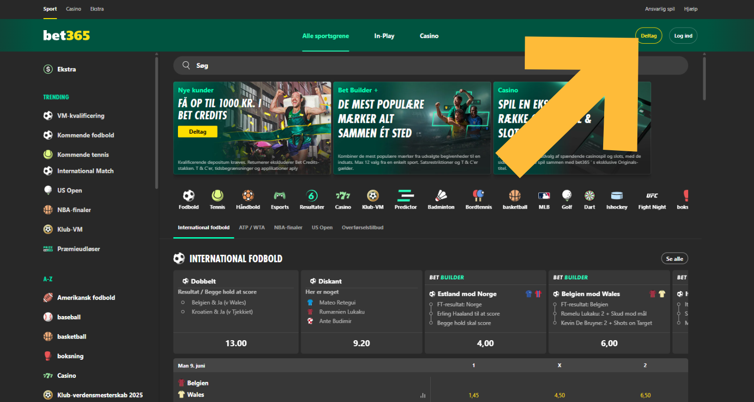Click the yellow Deltag button on the Nye kunder banner

[198, 131]
